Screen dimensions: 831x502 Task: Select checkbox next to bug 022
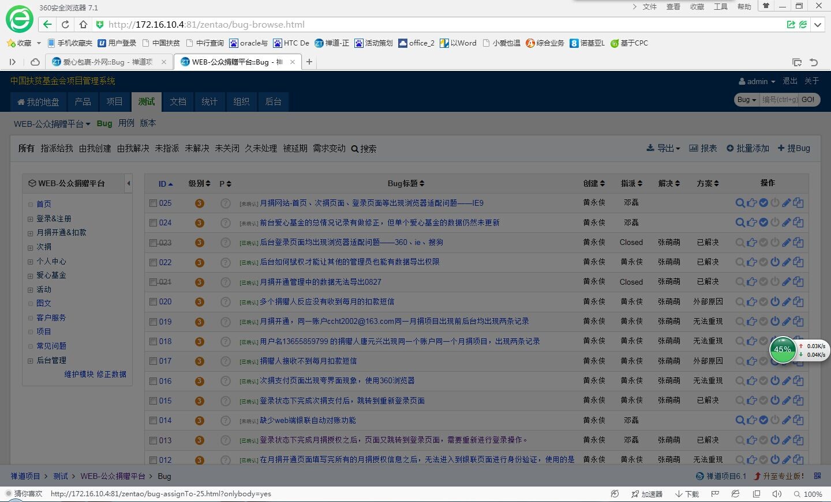pos(153,262)
